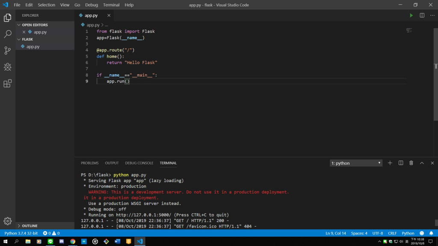438x246 pixels.
Task: Run Python file with green play button
Action: click(411, 15)
